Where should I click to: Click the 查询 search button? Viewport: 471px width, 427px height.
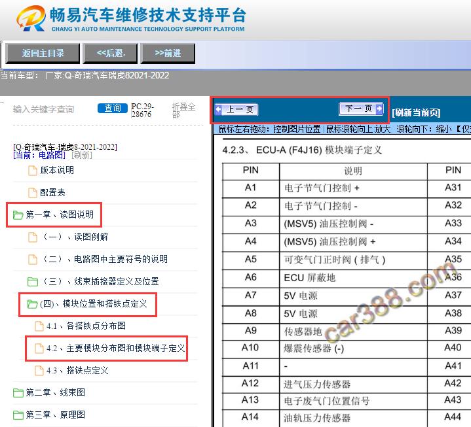(113, 108)
